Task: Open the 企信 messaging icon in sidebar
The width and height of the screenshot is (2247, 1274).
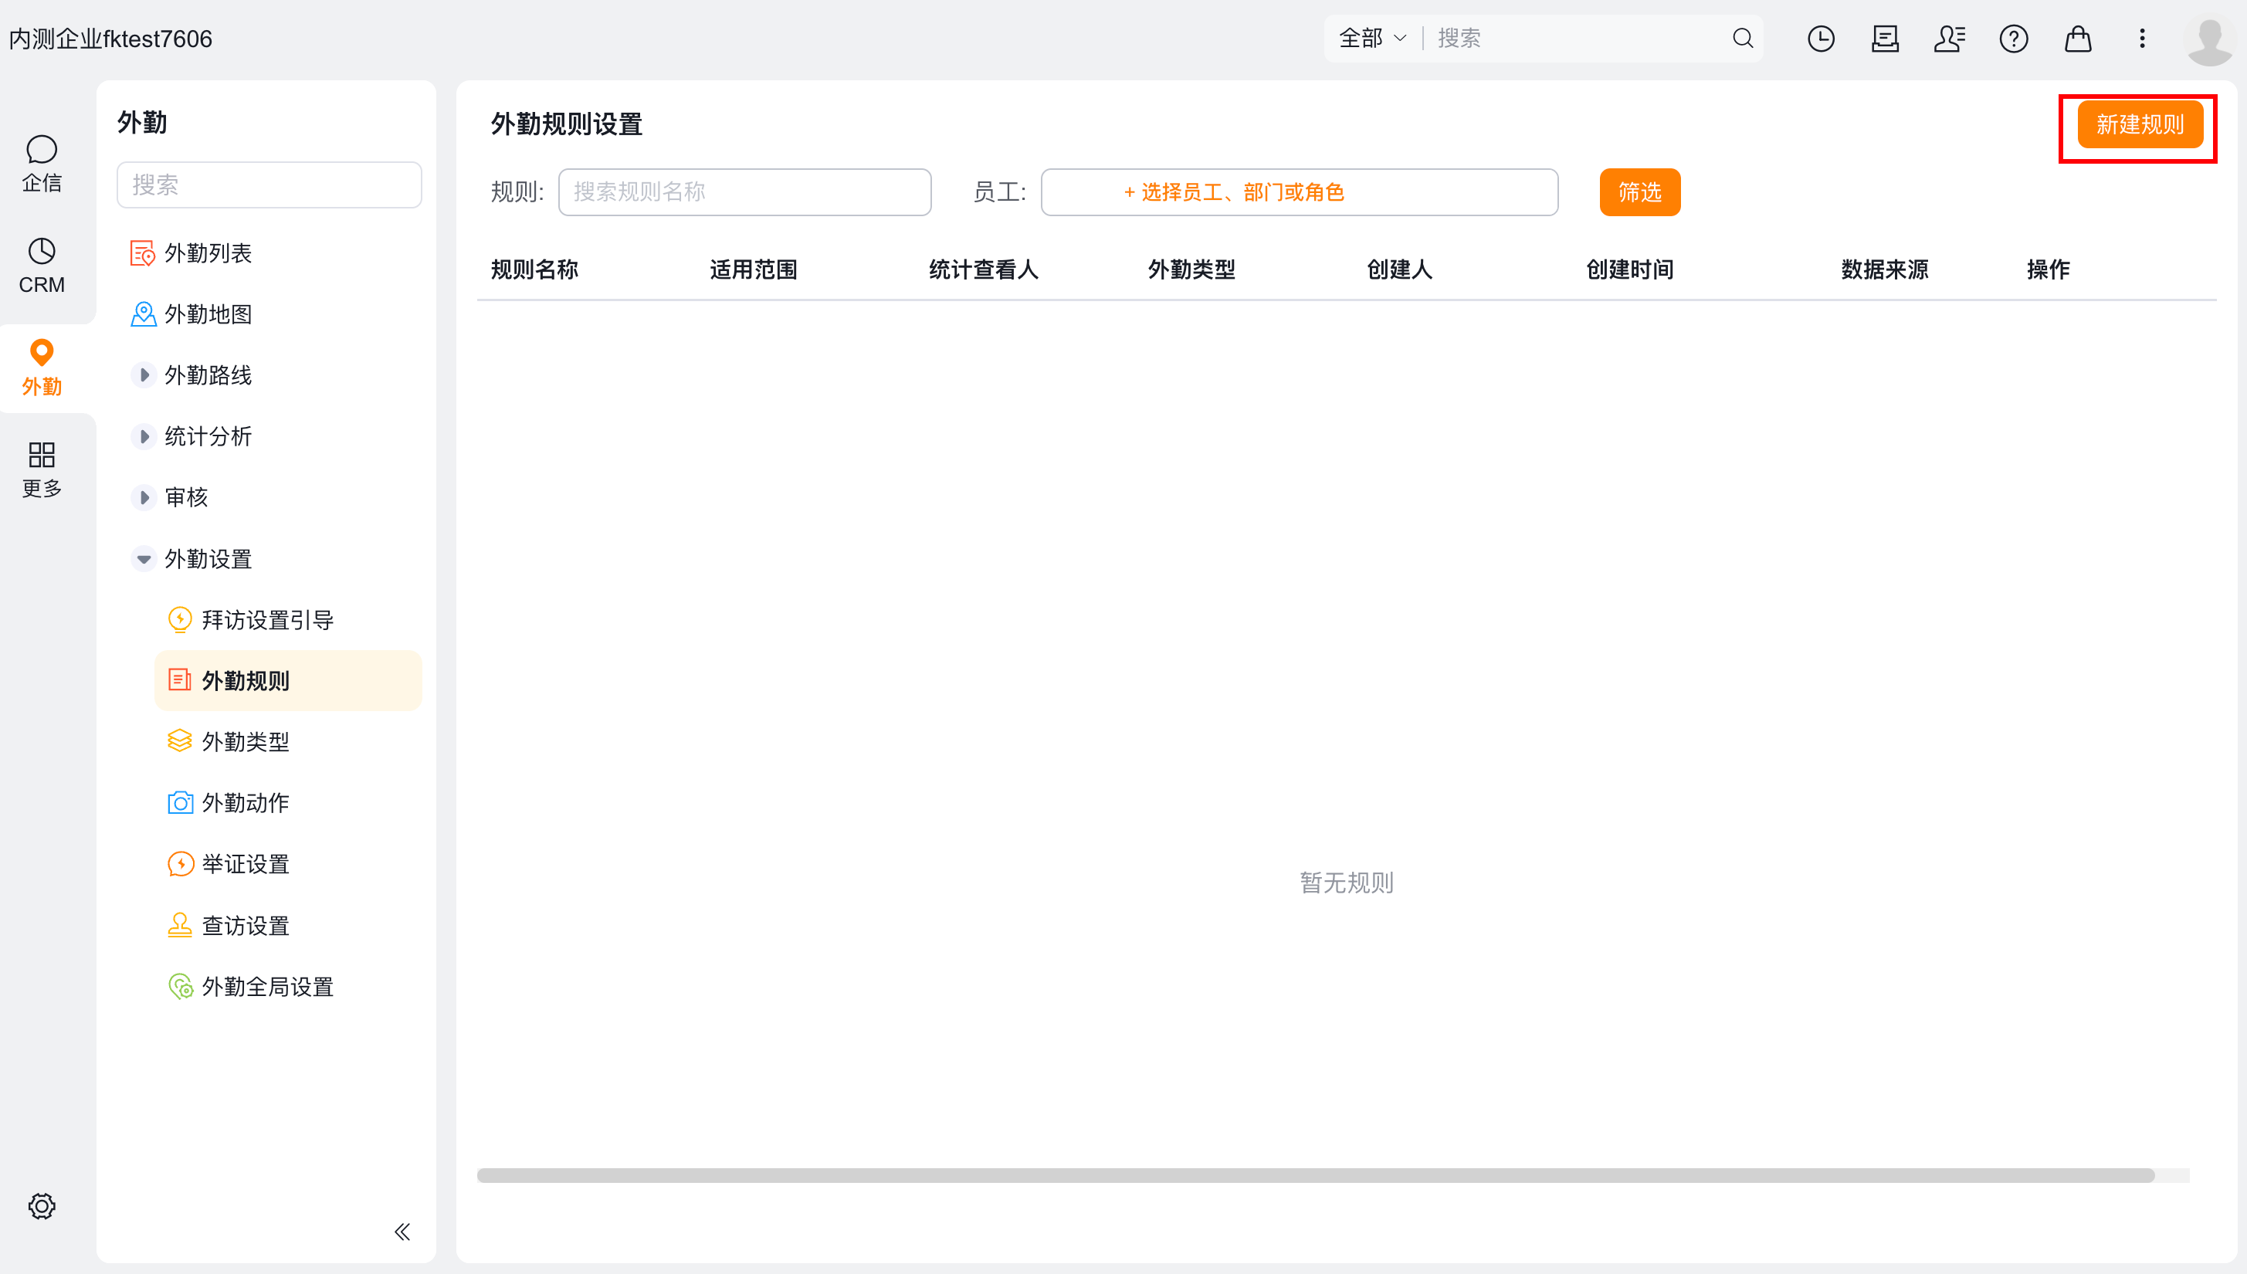Action: coord(41,151)
